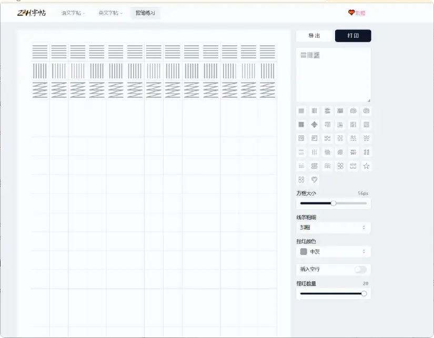Open the 线条粗细 dropdown
434x338 pixels.
333,228
